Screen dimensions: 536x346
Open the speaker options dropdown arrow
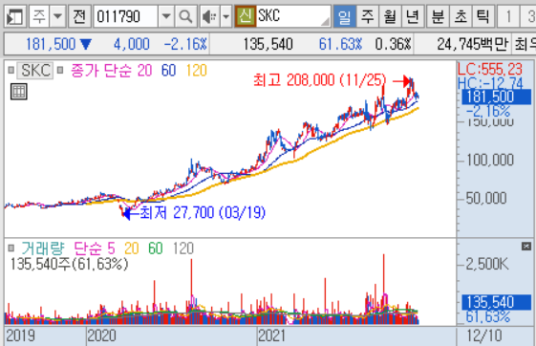[225, 16]
